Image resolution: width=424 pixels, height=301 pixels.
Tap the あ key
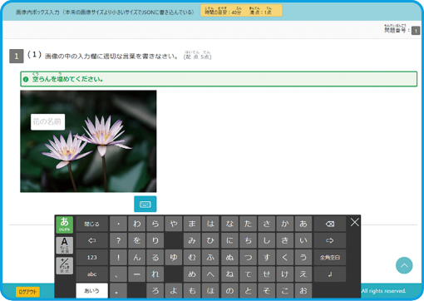click(x=303, y=224)
